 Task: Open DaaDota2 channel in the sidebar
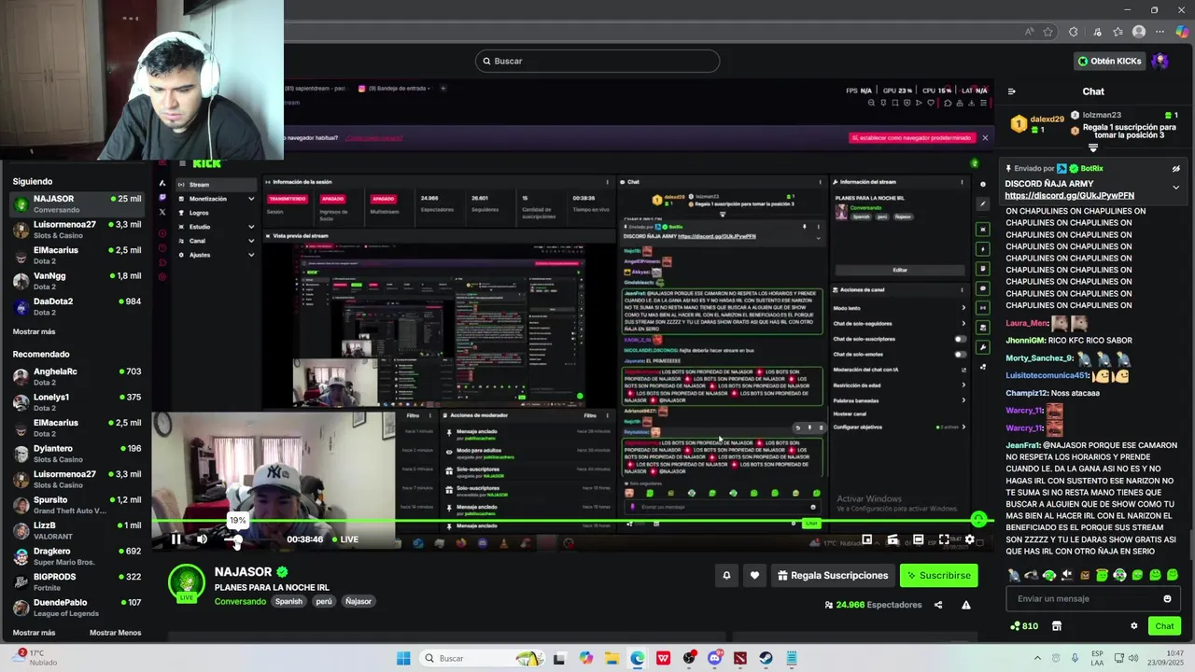click(x=75, y=305)
